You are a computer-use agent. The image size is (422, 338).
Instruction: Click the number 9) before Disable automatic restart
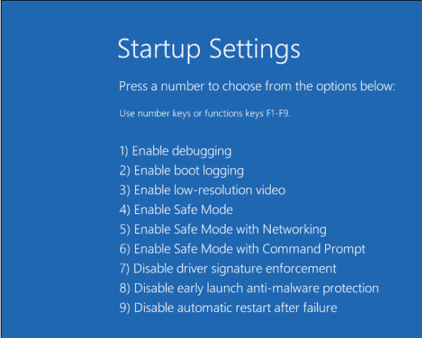(125, 308)
